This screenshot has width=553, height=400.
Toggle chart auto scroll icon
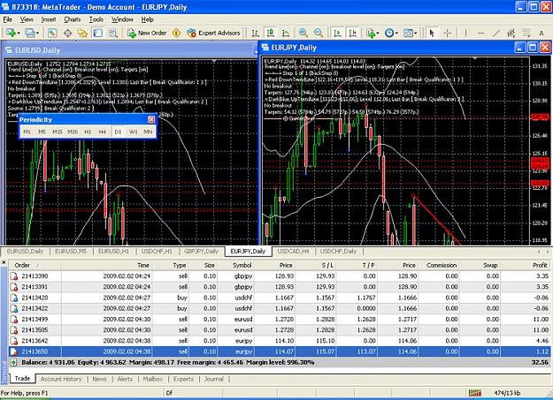[x=337, y=33]
